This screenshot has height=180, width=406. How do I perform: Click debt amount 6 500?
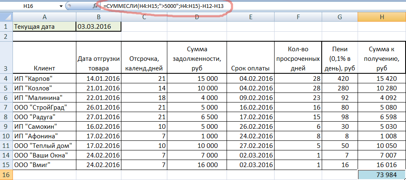[x=197, y=117]
